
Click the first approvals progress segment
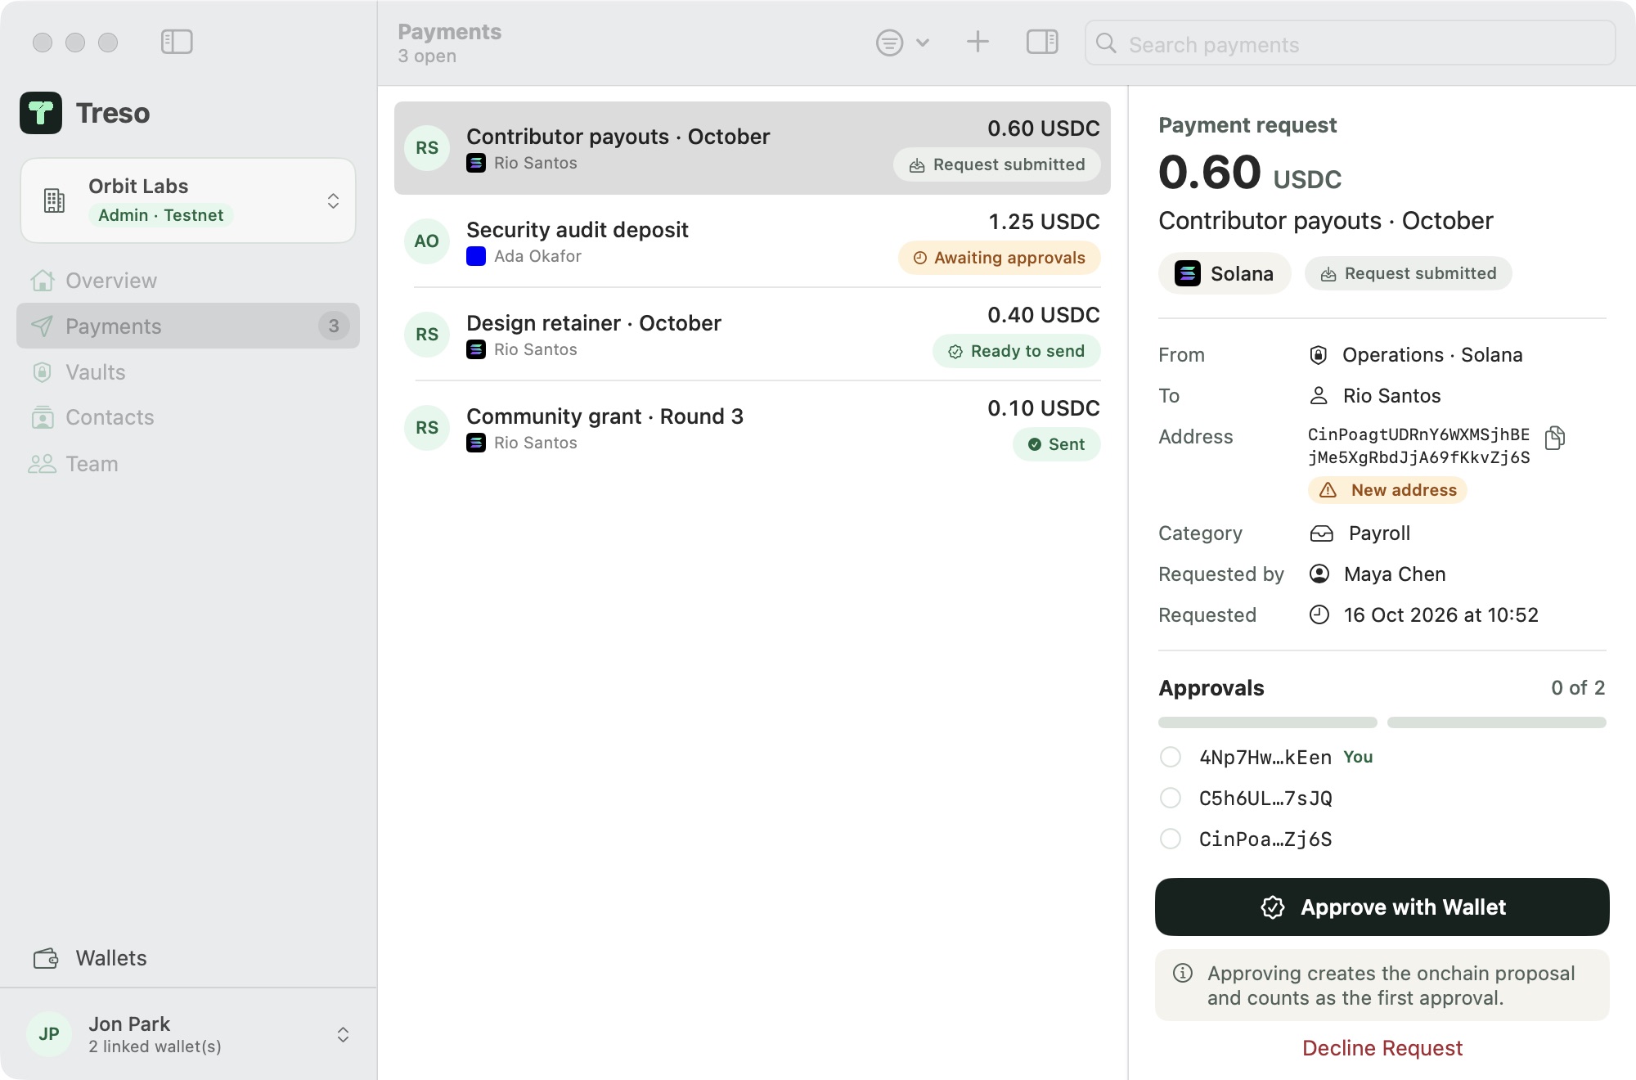[1268, 722]
